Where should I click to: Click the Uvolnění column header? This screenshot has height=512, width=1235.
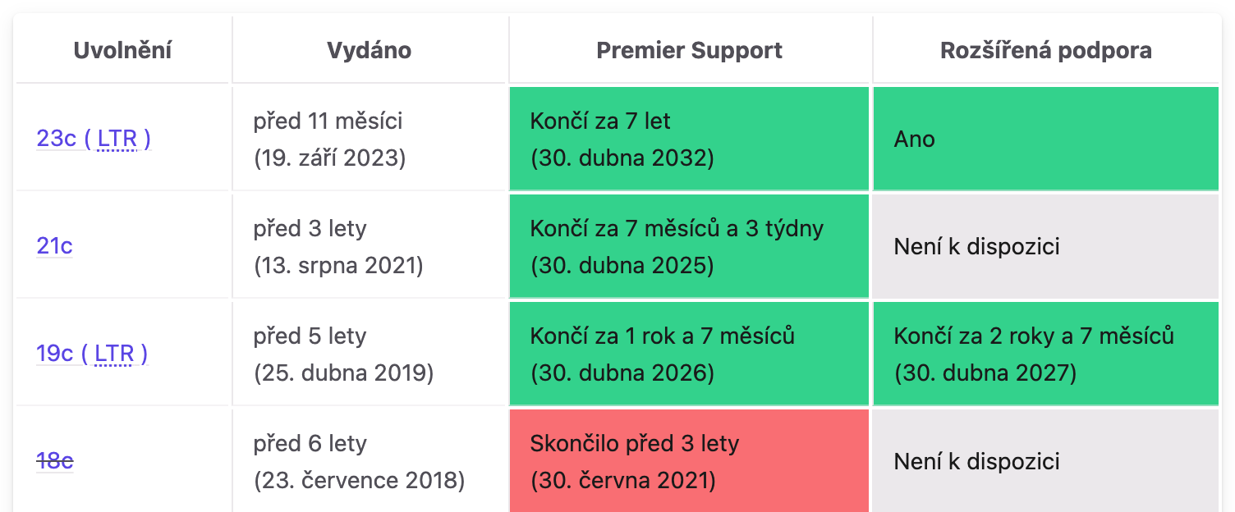[122, 51]
